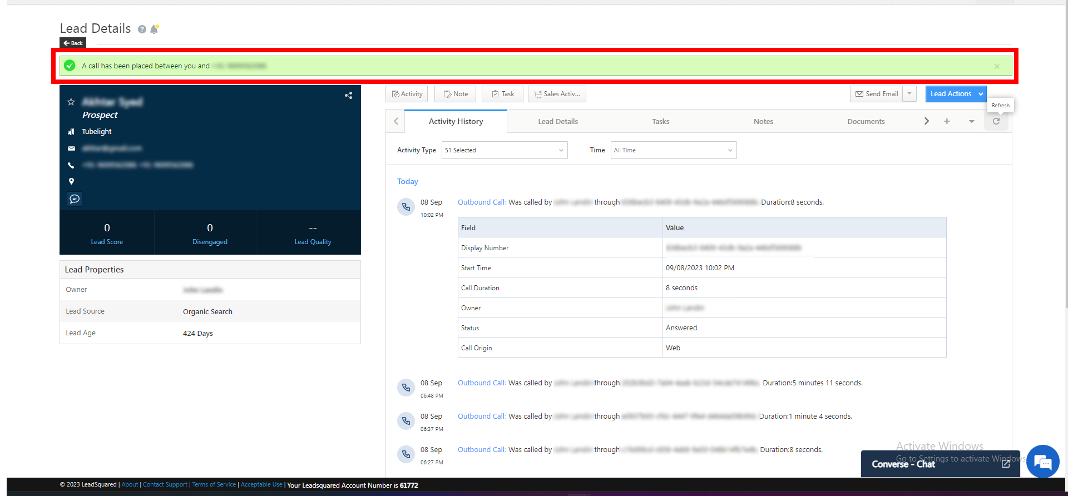Open the Activity Type dropdown

coord(504,150)
